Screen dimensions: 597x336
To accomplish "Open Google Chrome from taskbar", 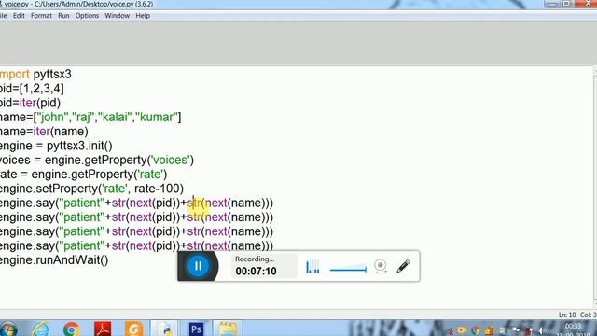I will 71,329.
